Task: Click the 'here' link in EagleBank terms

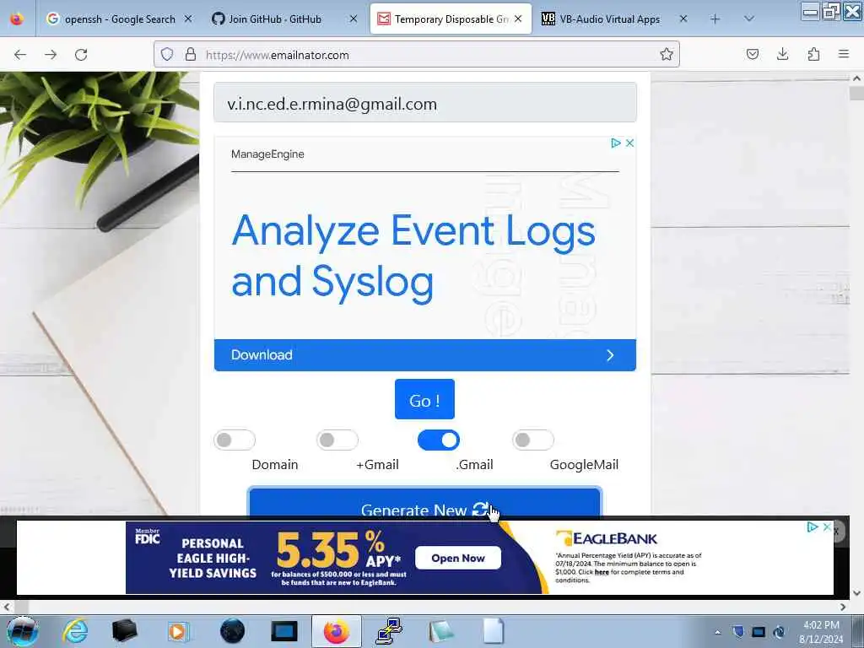Action: (x=602, y=572)
